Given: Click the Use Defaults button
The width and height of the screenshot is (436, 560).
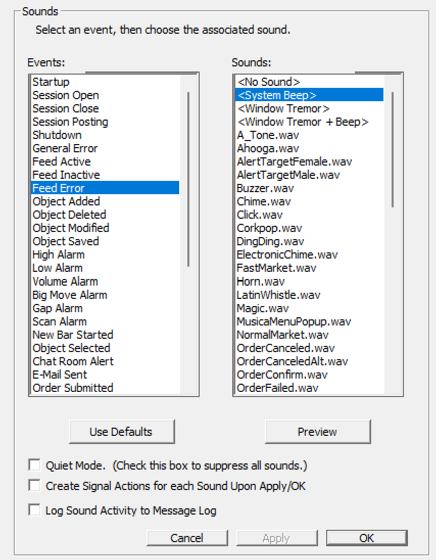Looking at the screenshot, I should (x=122, y=431).
